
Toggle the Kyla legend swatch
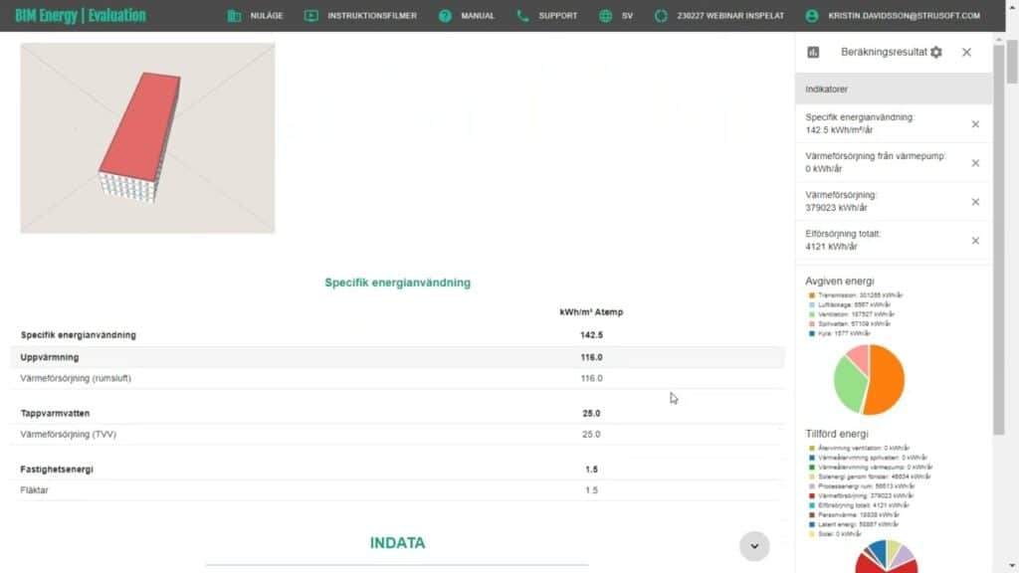812,333
